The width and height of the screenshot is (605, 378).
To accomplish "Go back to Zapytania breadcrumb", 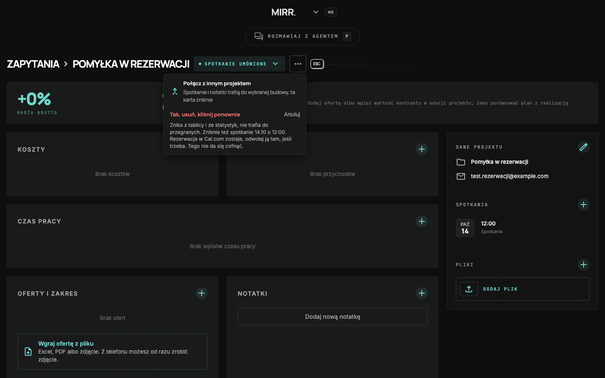I will pyautogui.click(x=33, y=64).
